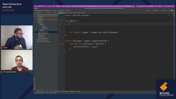Open the Help menu
176x99 pixels.
[94, 6]
